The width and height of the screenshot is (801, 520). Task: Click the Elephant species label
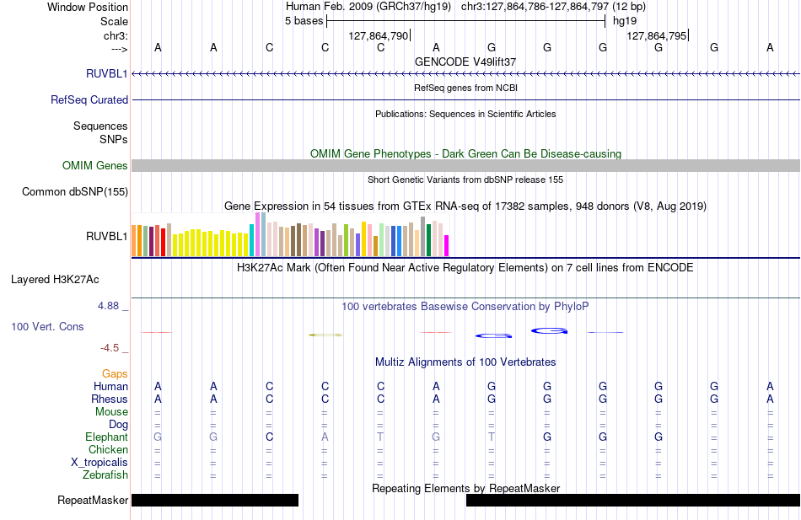pos(107,437)
